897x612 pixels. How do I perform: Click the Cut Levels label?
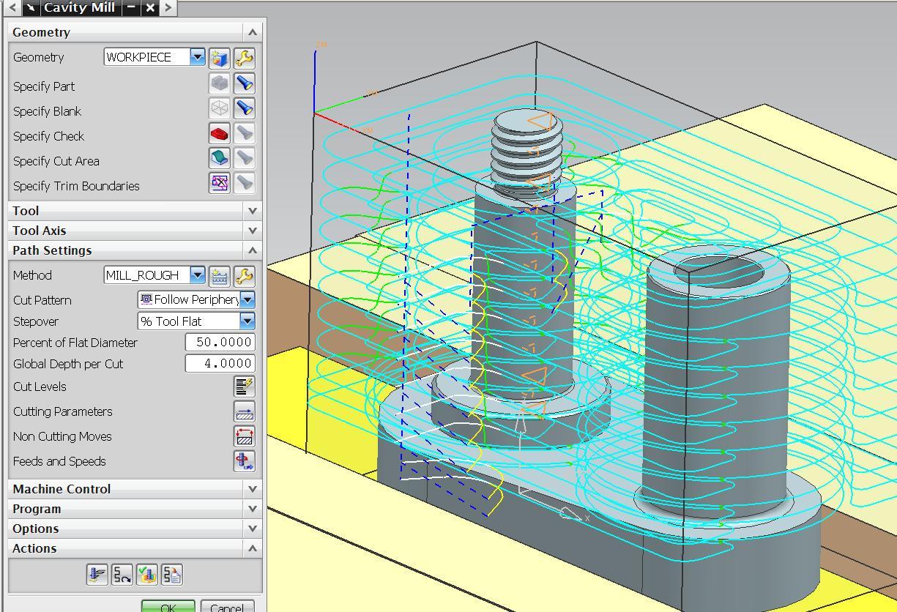coord(40,387)
